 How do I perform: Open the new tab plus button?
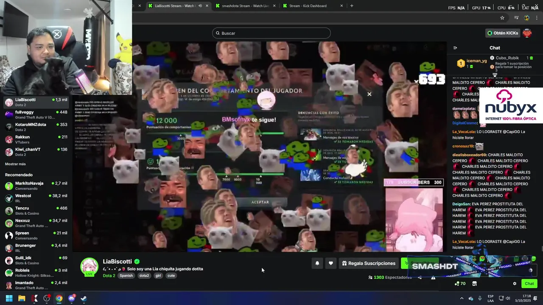click(x=352, y=6)
